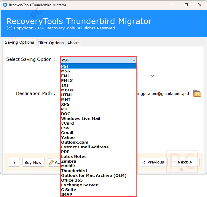Open the Select Saving Option dropdown arrow
207x197 pixels.
134,60
